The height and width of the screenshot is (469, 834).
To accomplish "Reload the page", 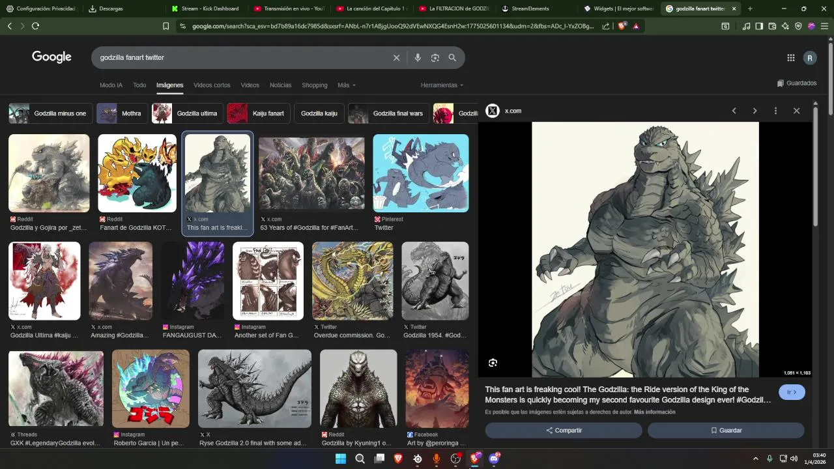I will pyautogui.click(x=35, y=26).
